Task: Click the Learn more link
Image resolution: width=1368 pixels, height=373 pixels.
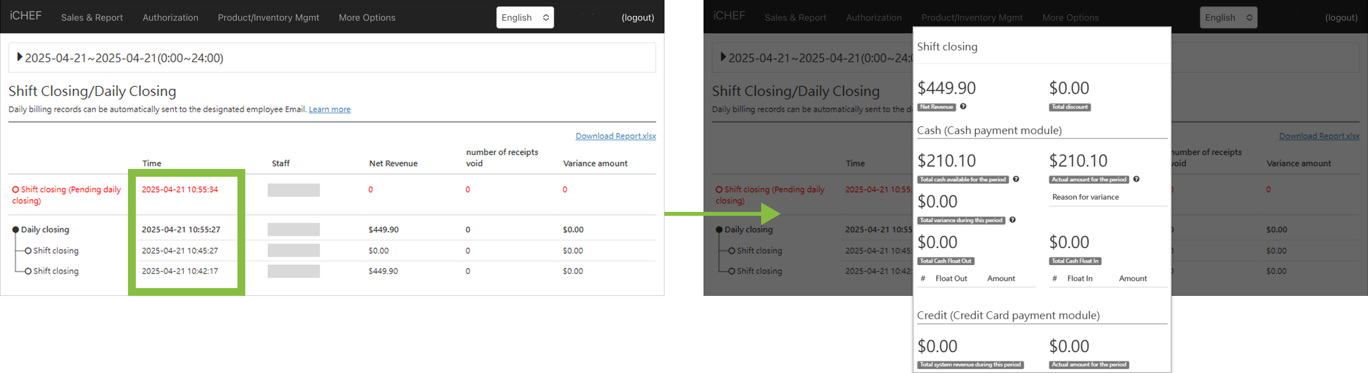Action: pyautogui.click(x=329, y=109)
